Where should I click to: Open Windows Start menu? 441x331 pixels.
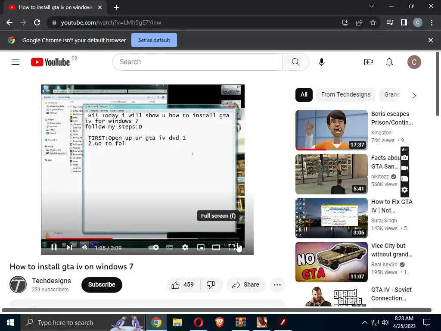10,322
